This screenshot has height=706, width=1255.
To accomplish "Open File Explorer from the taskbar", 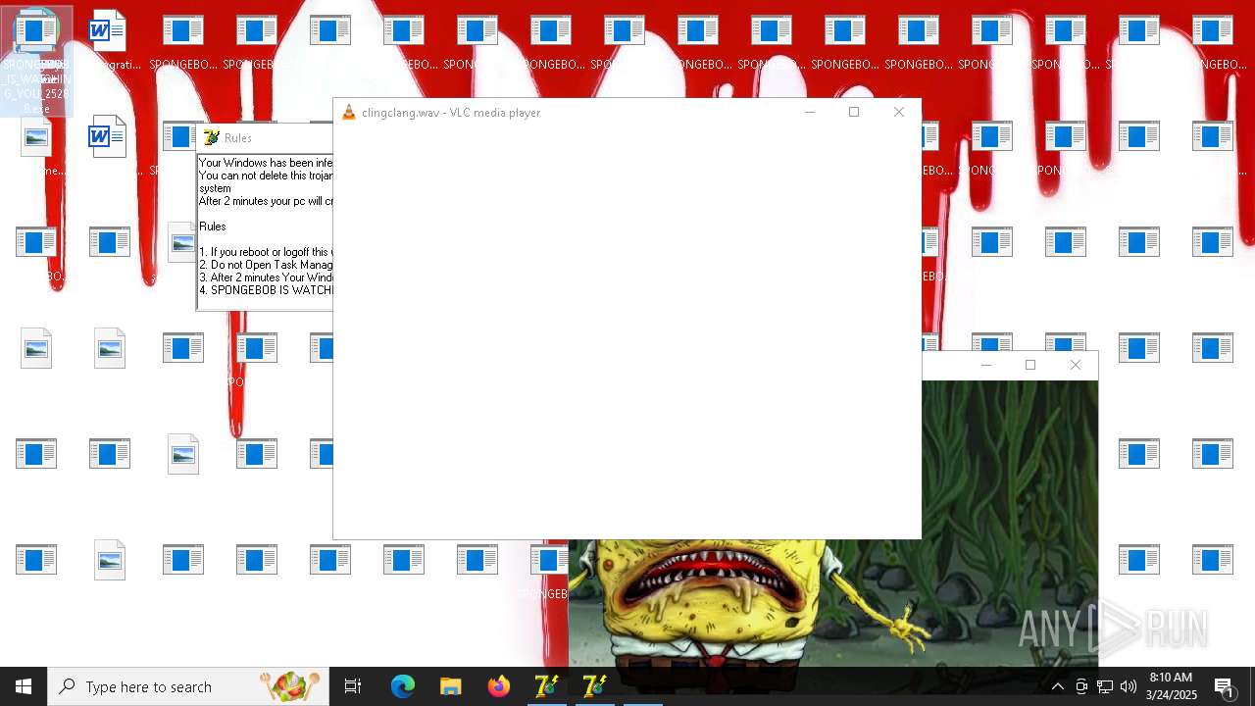I will (x=450, y=686).
